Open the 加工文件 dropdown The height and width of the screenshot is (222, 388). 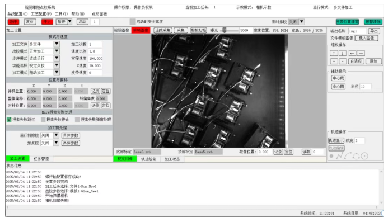click(x=57, y=44)
